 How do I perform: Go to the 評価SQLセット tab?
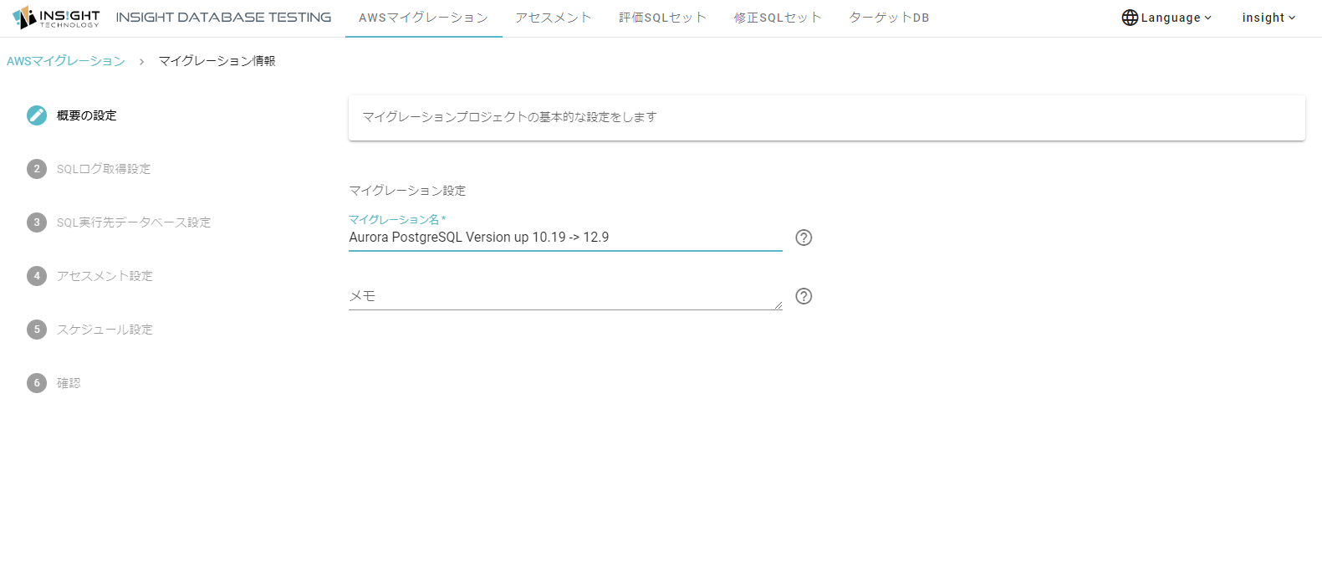pos(662,18)
